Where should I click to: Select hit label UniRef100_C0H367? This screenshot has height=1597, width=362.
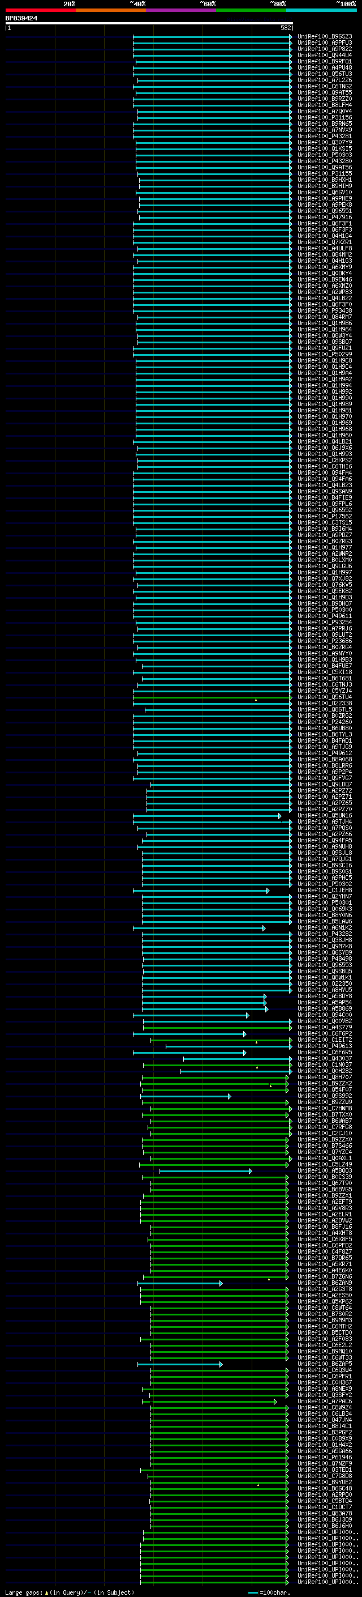[325, 1382]
